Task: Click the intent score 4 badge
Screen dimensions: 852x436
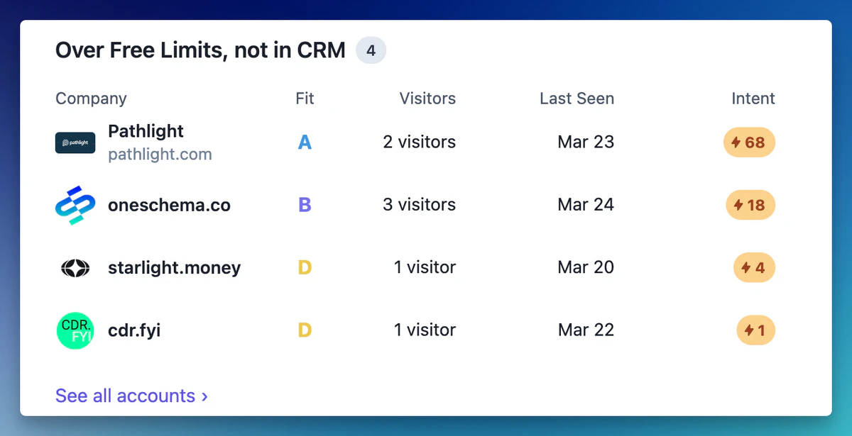Action: (754, 268)
